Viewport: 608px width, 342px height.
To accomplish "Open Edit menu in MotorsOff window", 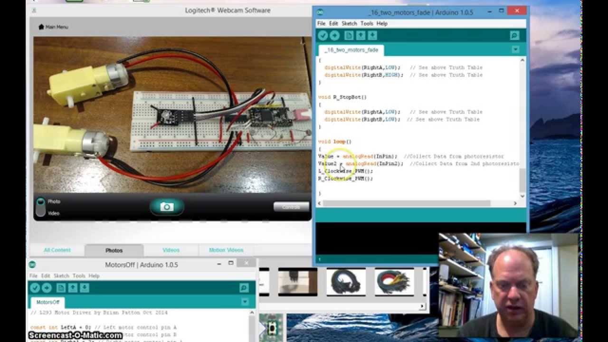I will (45, 275).
